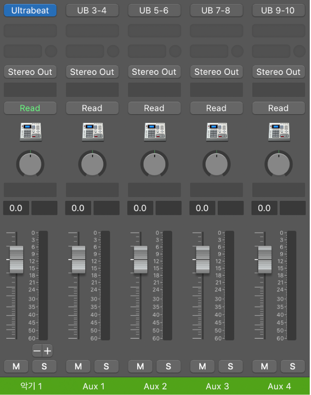Click the peak level display on 악기 1

[44, 208]
